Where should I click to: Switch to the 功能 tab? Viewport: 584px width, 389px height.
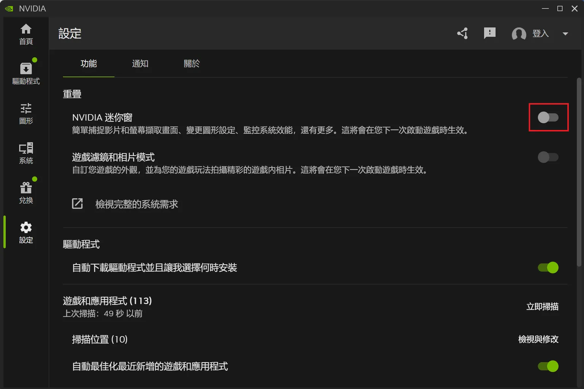tap(89, 64)
